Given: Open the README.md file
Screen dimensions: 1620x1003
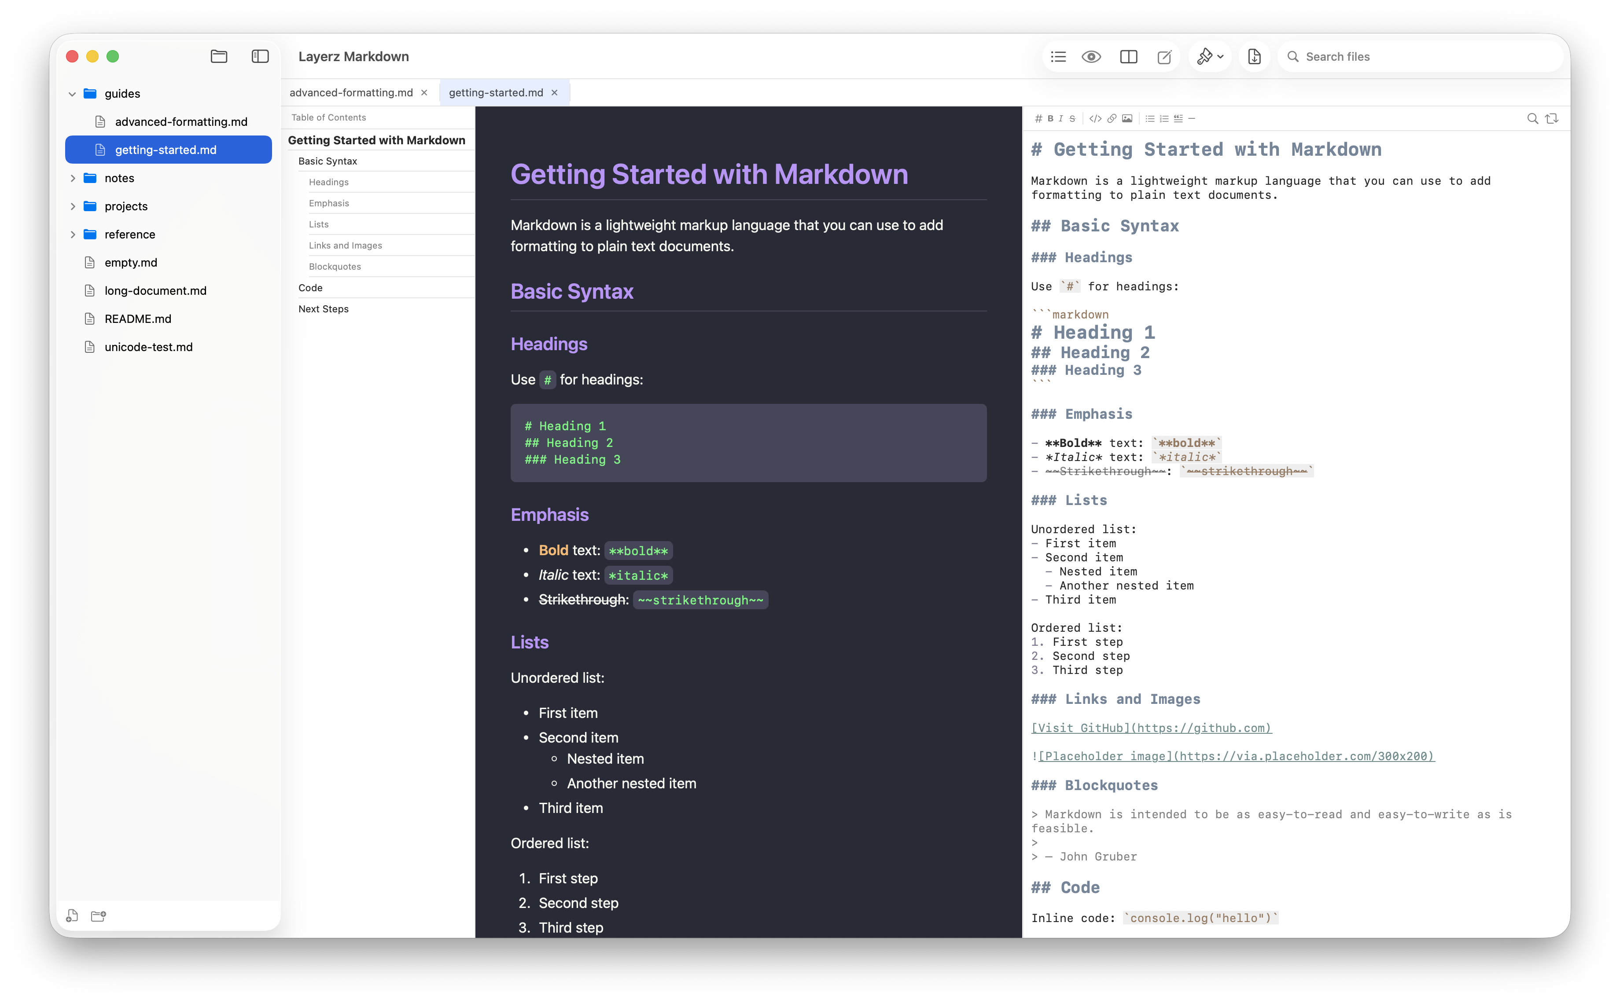Looking at the screenshot, I should [138, 319].
